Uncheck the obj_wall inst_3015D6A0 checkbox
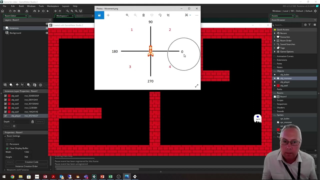Screen dimensions: 320x180 (5, 104)
